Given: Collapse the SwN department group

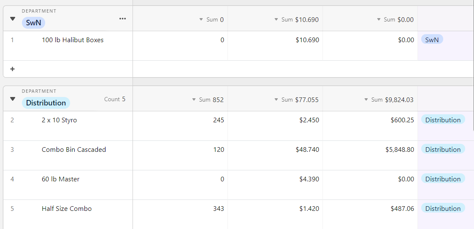Looking at the screenshot, I should [x=12, y=19].
